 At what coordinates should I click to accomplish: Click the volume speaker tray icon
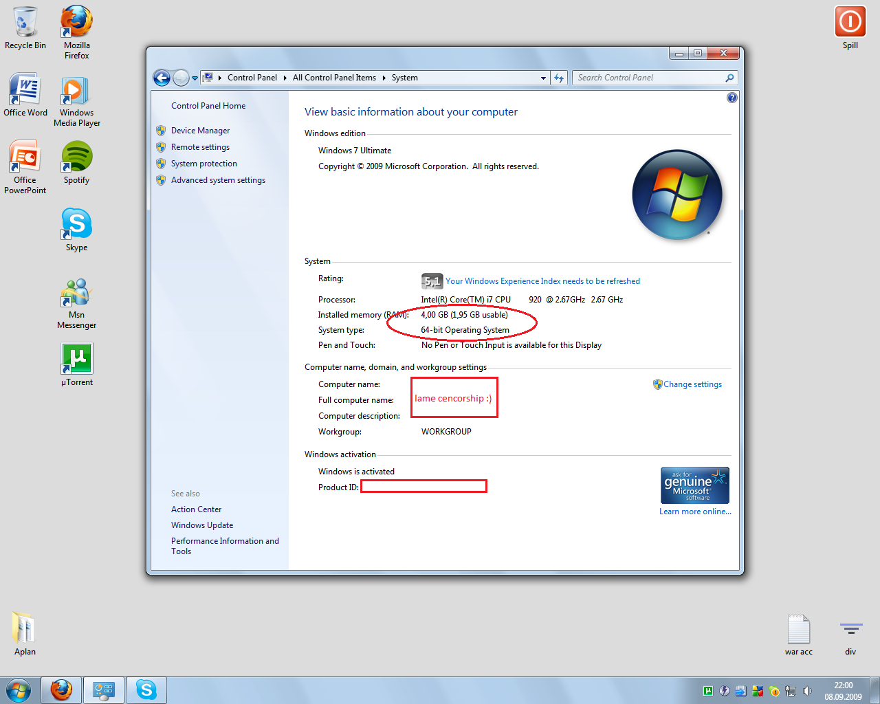[x=807, y=691]
